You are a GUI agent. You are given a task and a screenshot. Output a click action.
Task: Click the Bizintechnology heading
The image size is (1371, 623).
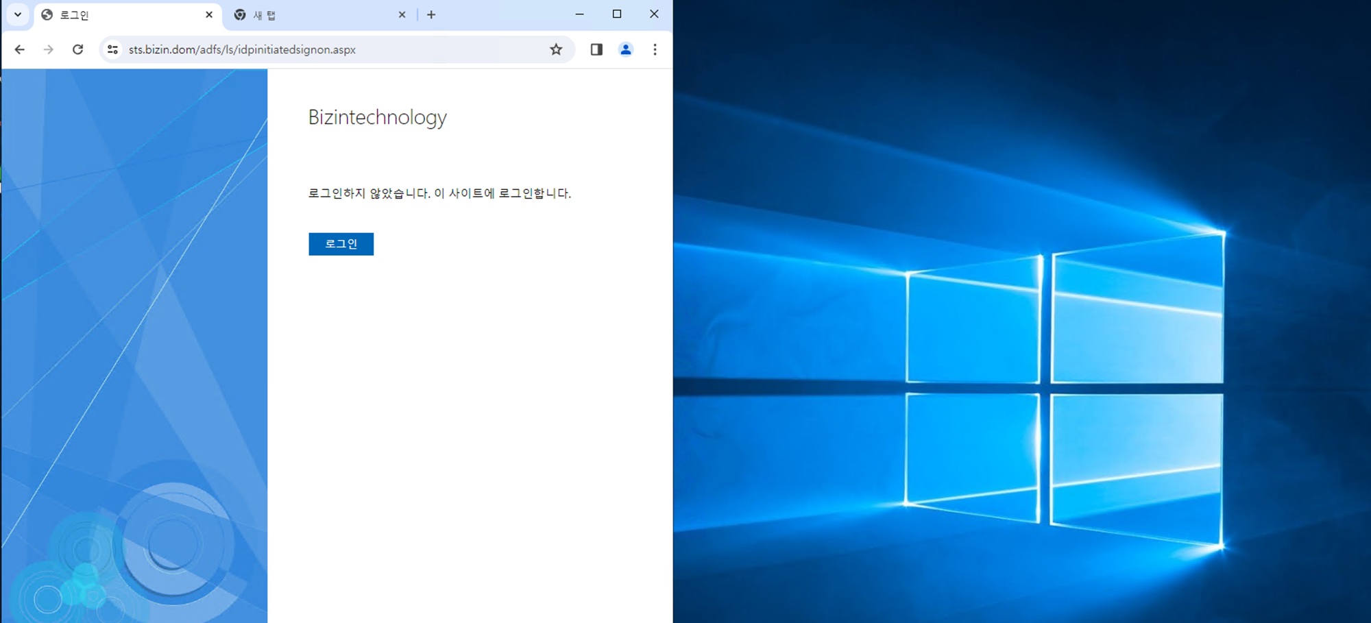[377, 117]
